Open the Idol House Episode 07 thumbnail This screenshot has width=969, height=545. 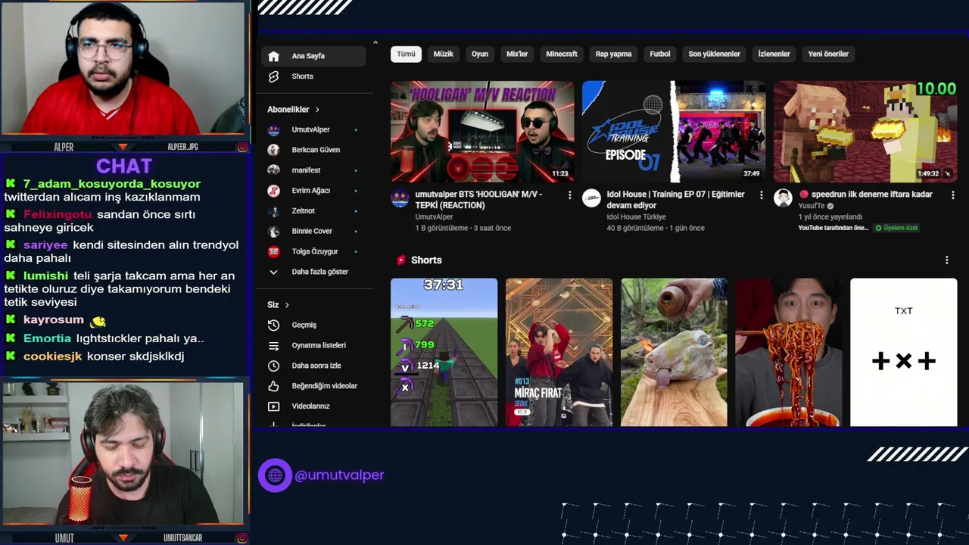pos(674,132)
